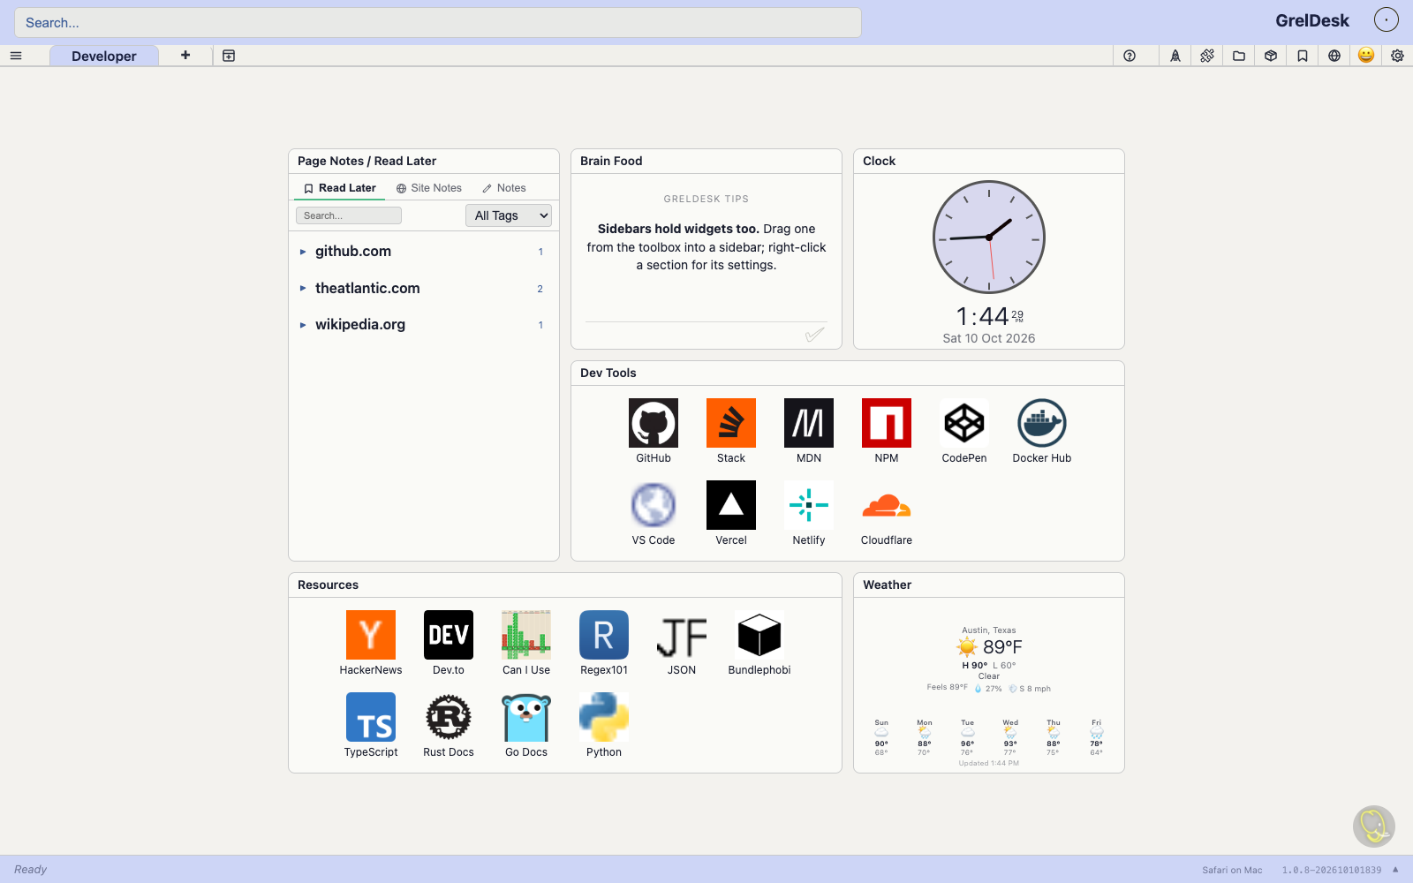Click the circle button beside GrelDesk
Viewport: 1413px width, 883px height.
click(1387, 19)
